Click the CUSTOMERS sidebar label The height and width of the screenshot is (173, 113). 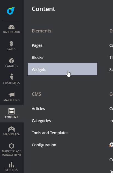pos(12,83)
